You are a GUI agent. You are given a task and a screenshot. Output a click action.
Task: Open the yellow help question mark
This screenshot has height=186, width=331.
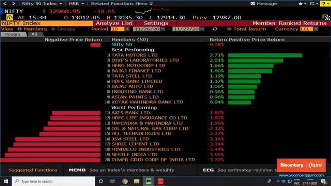(325, 4)
